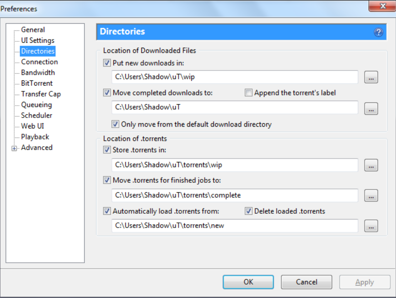Uncheck Store .torrents in option
396x298 pixels.
[107, 149]
